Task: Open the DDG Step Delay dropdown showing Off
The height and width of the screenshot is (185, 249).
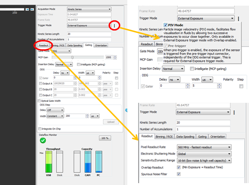Action: [55, 110]
